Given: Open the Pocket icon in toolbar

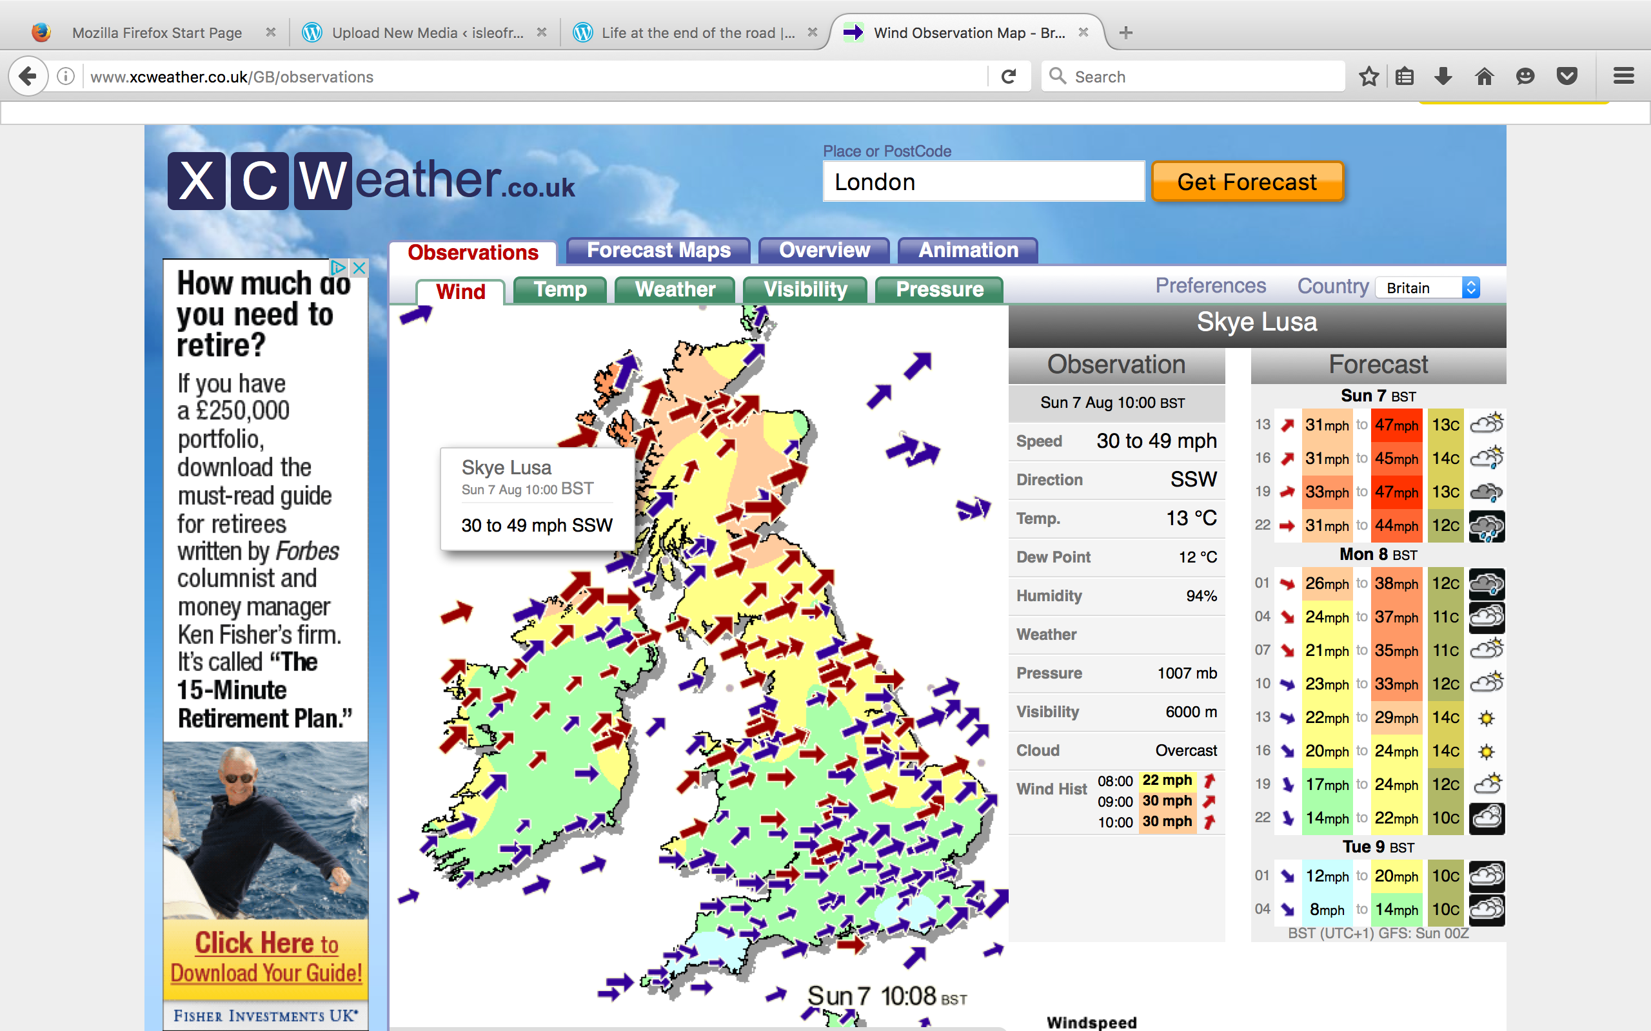Looking at the screenshot, I should (x=1567, y=77).
